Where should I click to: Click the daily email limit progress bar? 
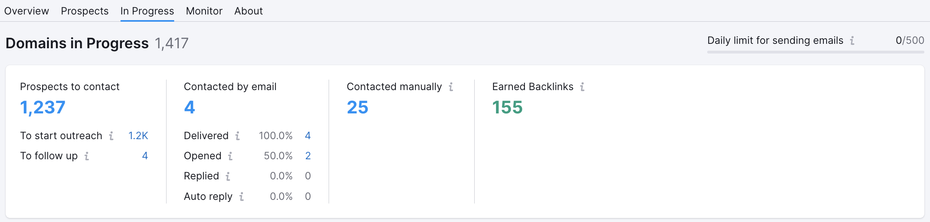click(815, 52)
